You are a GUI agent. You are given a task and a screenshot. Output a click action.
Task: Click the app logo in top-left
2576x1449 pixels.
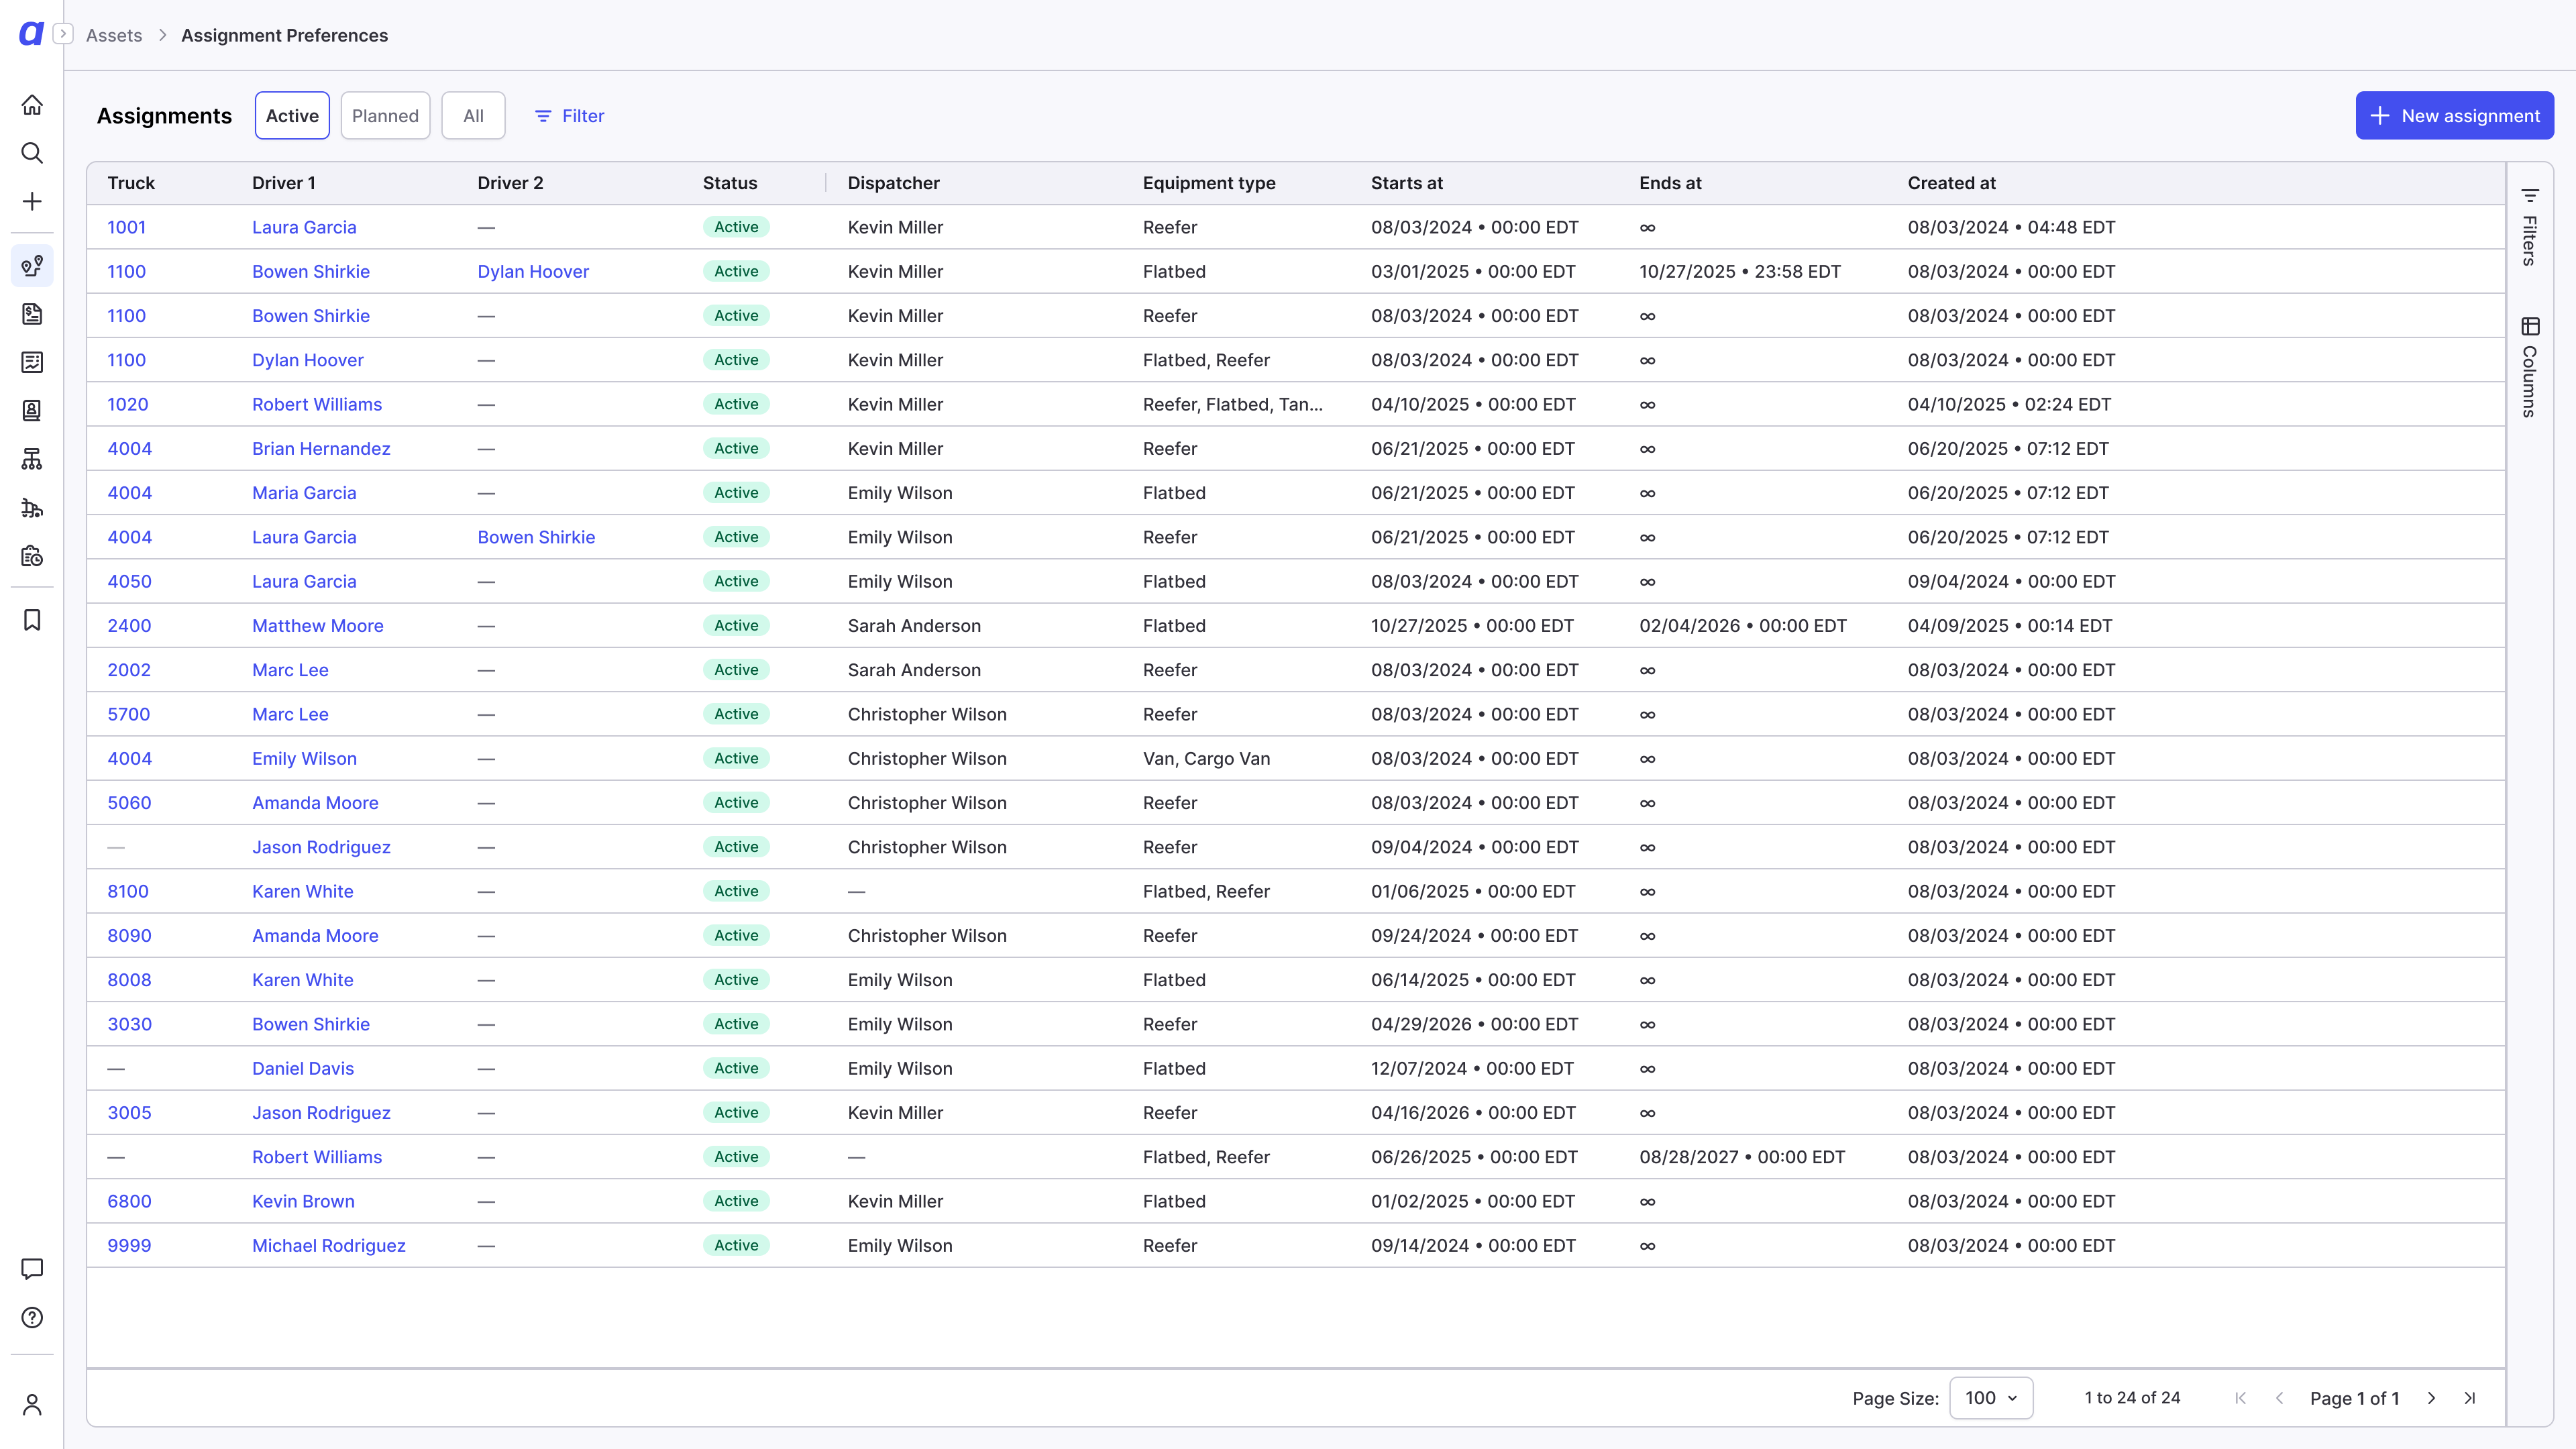(31, 34)
